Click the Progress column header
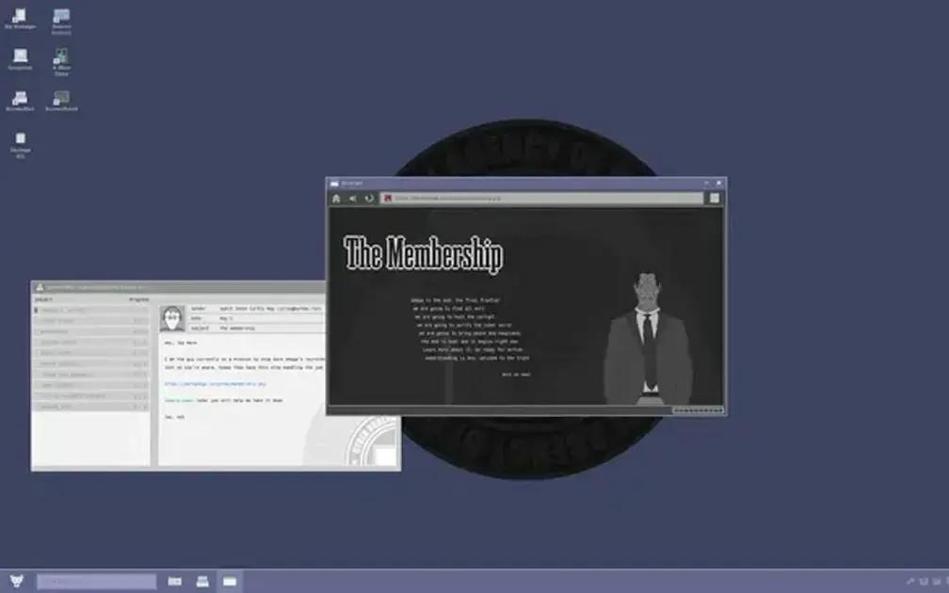Image resolution: width=949 pixels, height=593 pixels. point(138,299)
